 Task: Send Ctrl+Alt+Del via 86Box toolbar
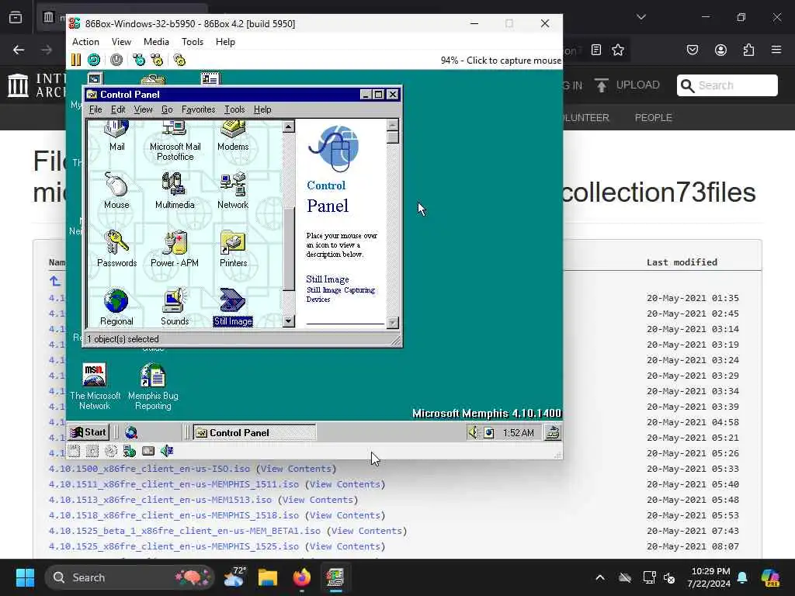click(x=138, y=60)
